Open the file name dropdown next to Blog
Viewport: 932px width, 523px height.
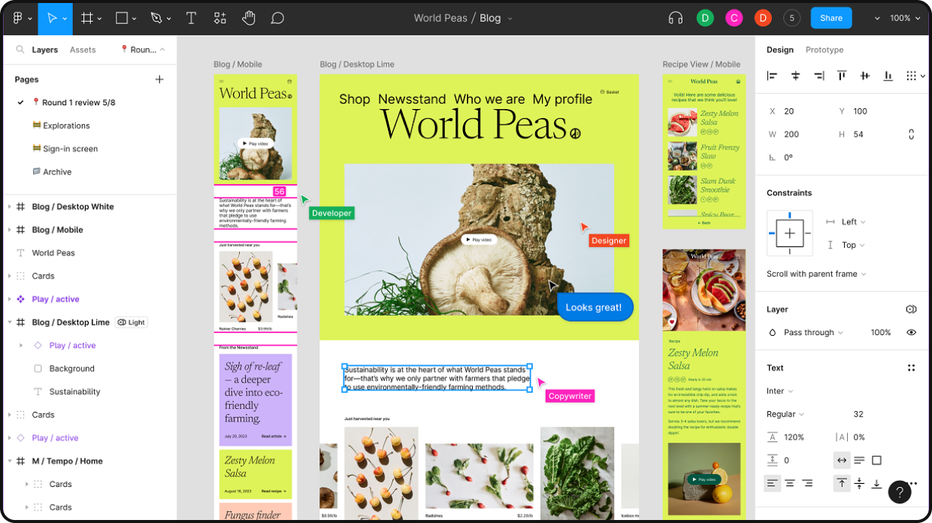[x=510, y=19]
